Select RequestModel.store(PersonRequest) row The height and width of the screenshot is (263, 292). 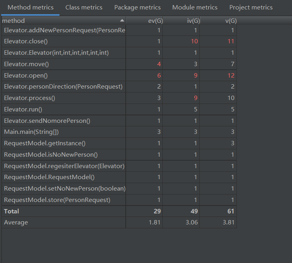(x=57, y=200)
